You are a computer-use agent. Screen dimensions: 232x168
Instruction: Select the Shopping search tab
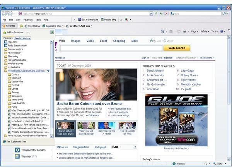point(119,41)
